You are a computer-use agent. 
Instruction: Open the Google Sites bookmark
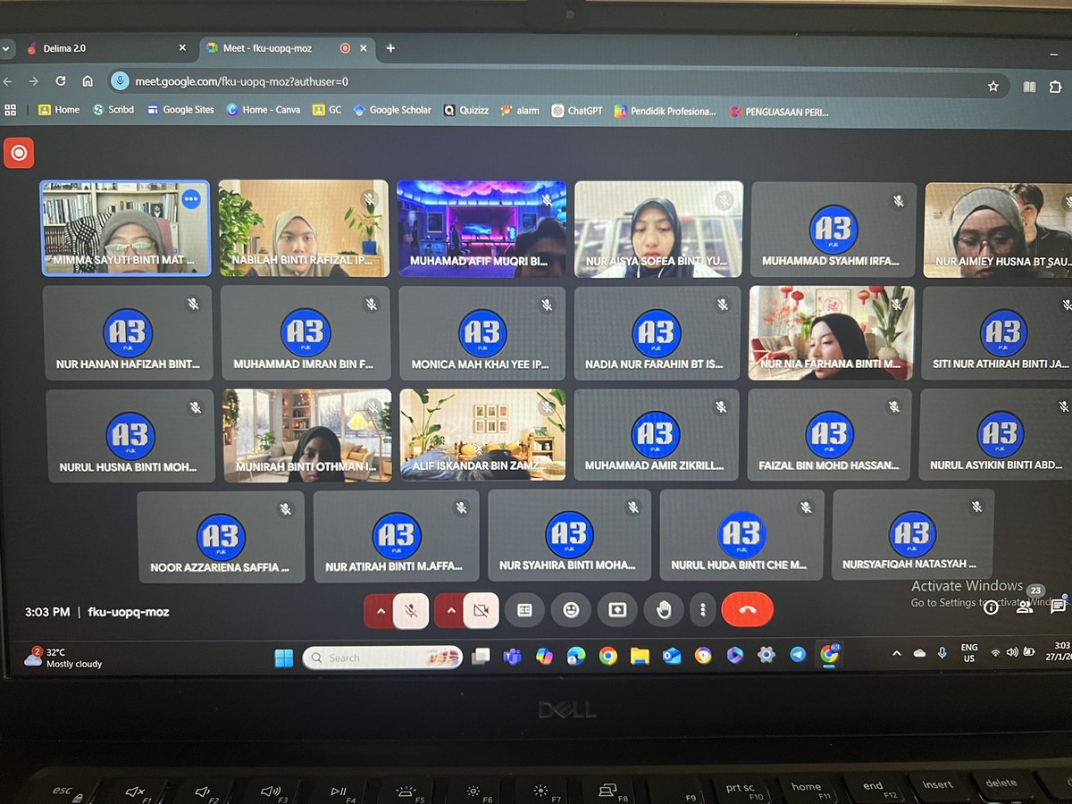[180, 110]
